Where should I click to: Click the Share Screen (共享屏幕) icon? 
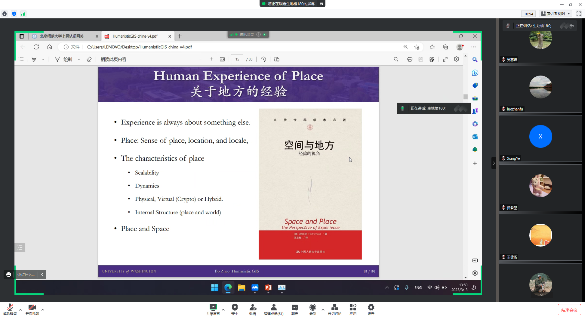point(213,308)
